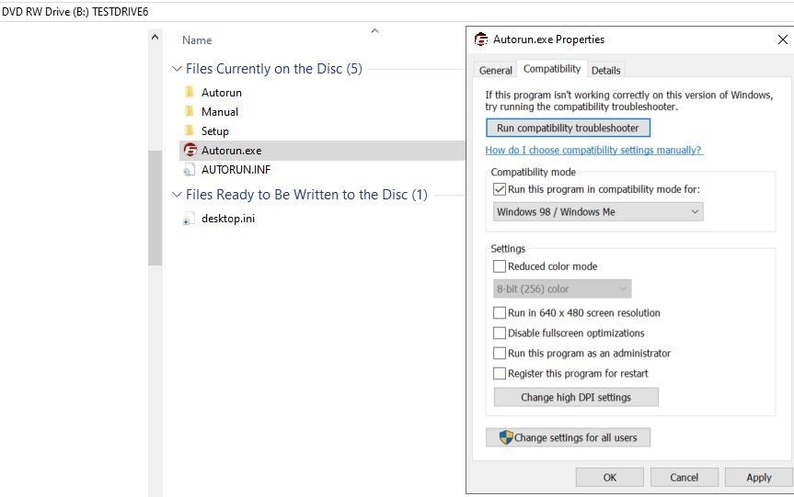
Task: Check Register this program for restart
Action: [x=500, y=373]
